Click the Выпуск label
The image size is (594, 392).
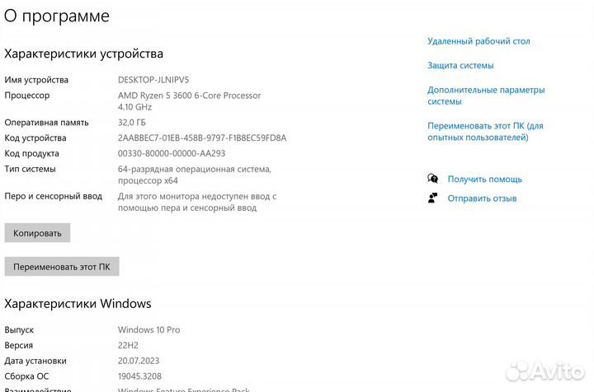point(19,329)
